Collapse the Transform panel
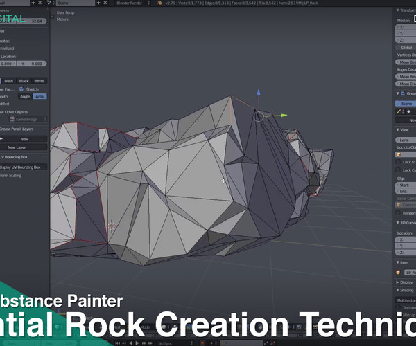 tap(398, 10)
